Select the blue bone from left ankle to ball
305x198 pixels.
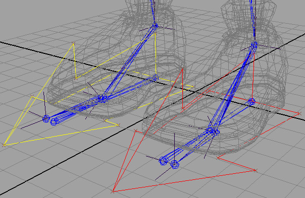129,61
